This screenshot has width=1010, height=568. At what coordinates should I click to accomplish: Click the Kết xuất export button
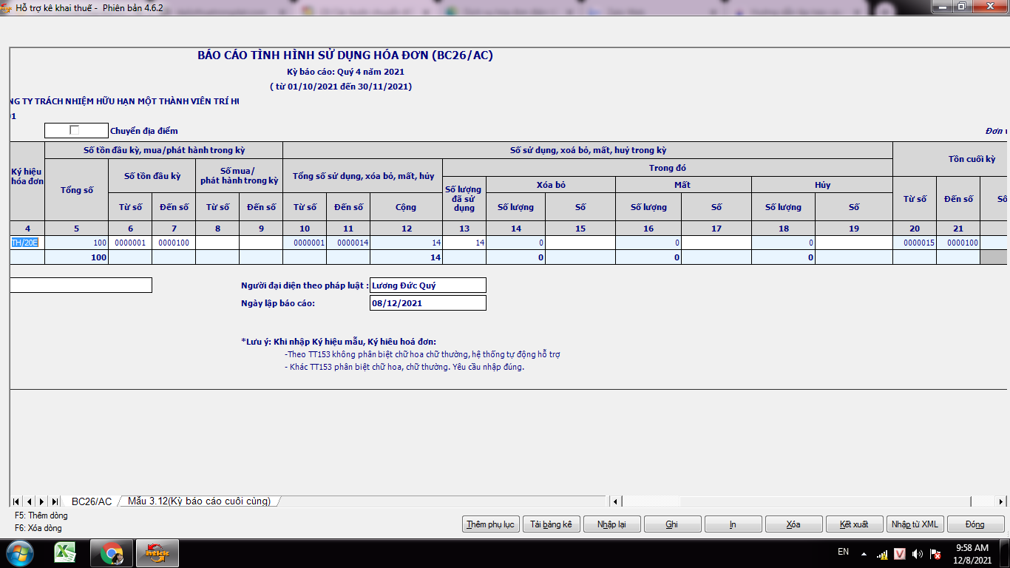tap(854, 524)
